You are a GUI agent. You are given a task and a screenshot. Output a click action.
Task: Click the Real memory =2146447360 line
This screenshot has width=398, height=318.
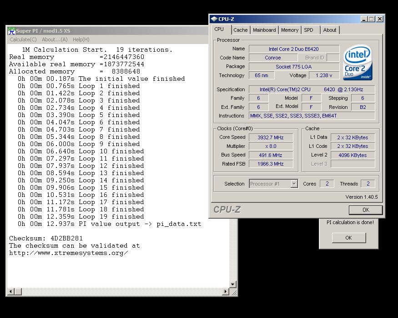[x=77, y=57]
